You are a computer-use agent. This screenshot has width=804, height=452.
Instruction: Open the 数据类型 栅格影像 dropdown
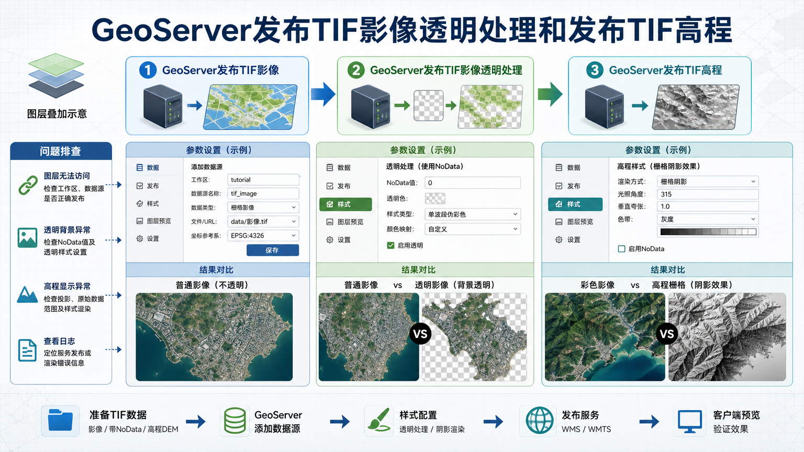(x=263, y=207)
